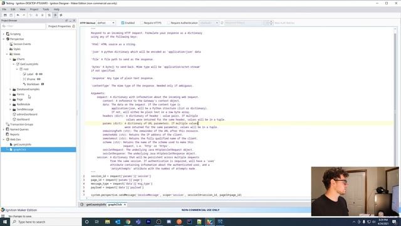Image resolution: width=401 pixels, height=226 pixels.
Task: Expand the Scripting tree node
Action: [x=4, y=34]
